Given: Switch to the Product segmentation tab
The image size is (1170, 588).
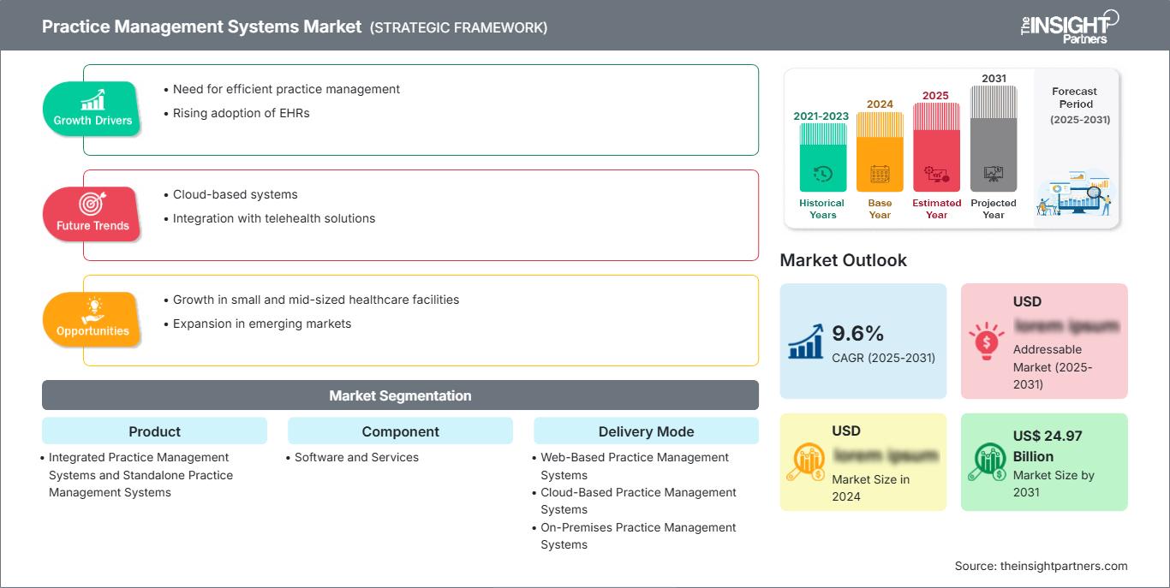Looking at the screenshot, I should (x=155, y=431).
